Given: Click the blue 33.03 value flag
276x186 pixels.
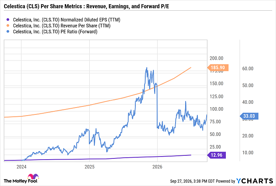Looking at the screenshot, I should tap(249, 116).
